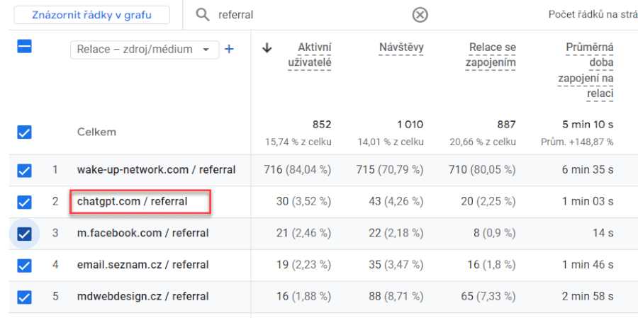Toggle the select-all rows header checkbox
Viewport: 638px width, 318px height.
(x=24, y=47)
